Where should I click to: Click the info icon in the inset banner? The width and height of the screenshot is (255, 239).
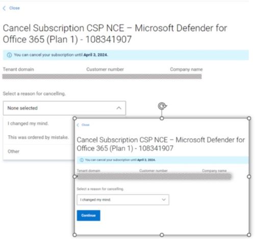click(x=82, y=160)
